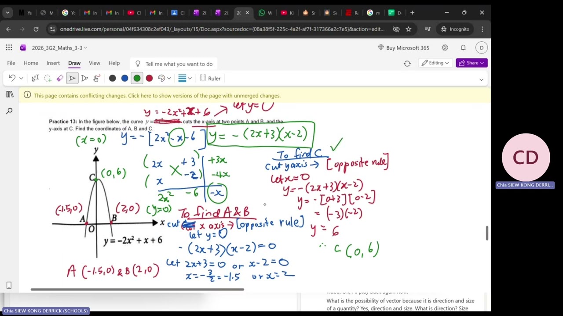The image size is (563, 316).
Task: Click the onedrive.live.com address bar
Action: (222, 29)
